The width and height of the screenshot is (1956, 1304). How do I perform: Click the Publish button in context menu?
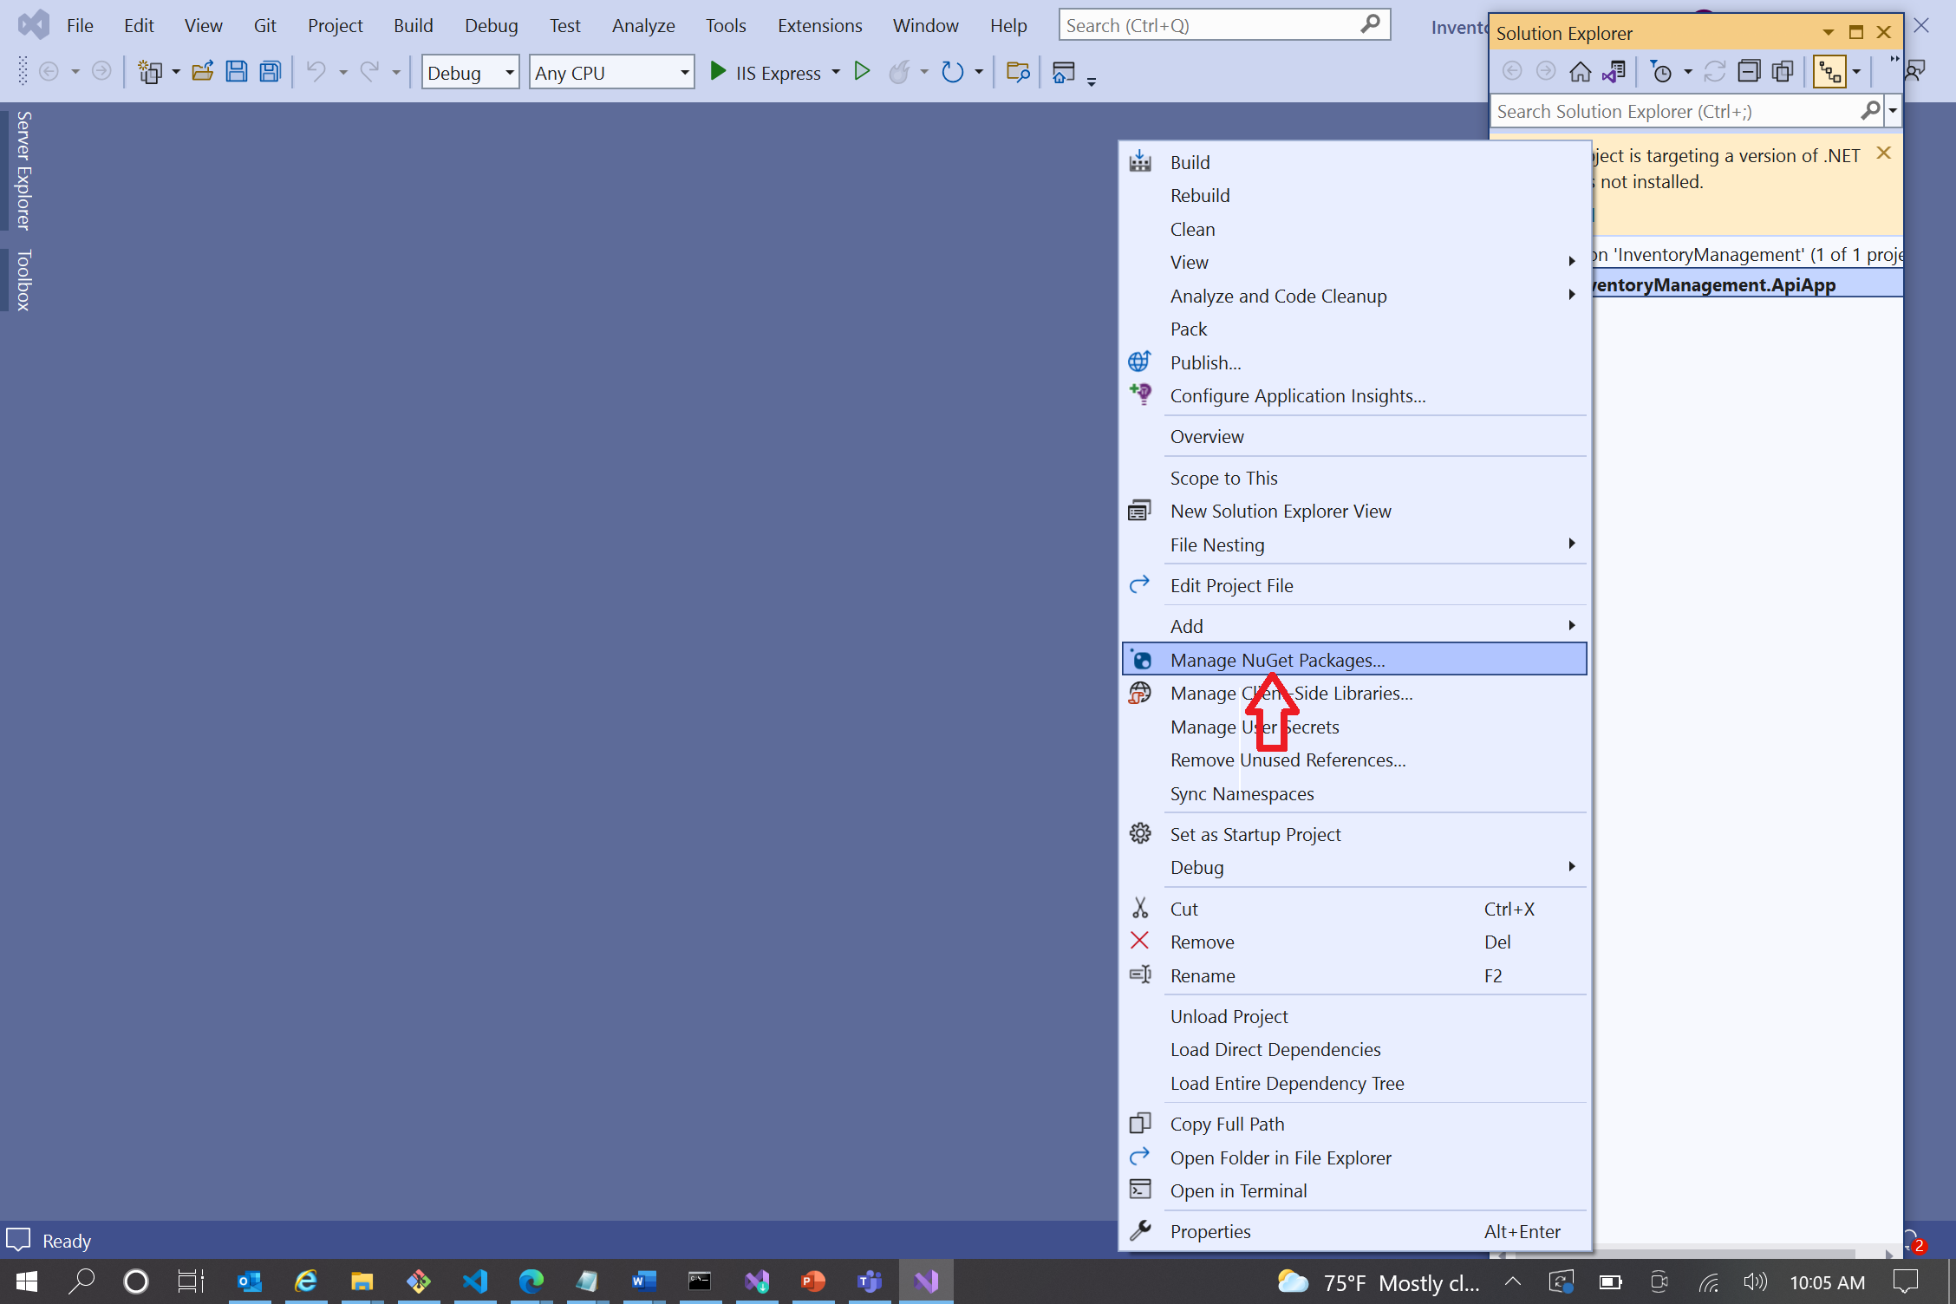[x=1205, y=361]
